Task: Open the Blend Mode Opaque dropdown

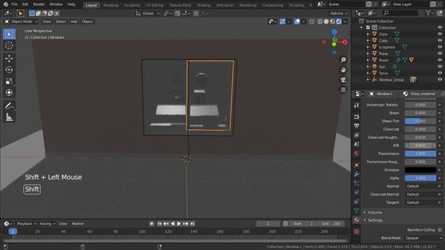Action: [424, 238]
